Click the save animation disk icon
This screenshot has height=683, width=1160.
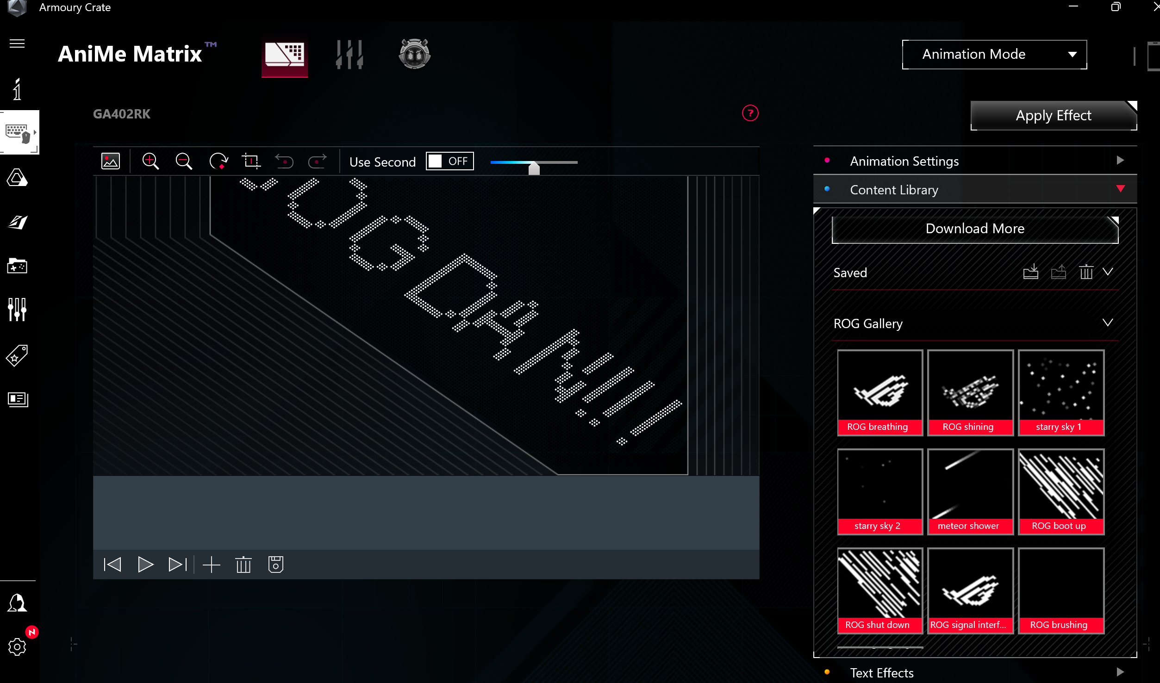point(276,565)
